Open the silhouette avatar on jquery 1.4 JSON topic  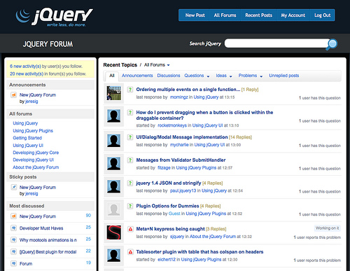click(114, 186)
